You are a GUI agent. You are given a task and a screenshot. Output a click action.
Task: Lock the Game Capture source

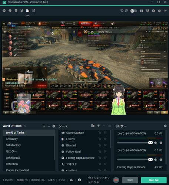[100, 133]
